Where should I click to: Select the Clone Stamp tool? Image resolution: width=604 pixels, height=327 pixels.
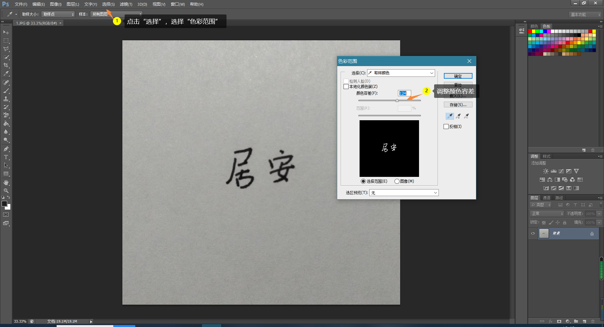[6, 99]
